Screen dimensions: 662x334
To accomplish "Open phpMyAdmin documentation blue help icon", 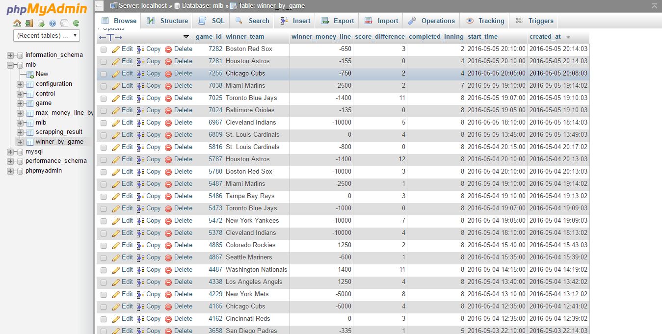I will point(53,23).
